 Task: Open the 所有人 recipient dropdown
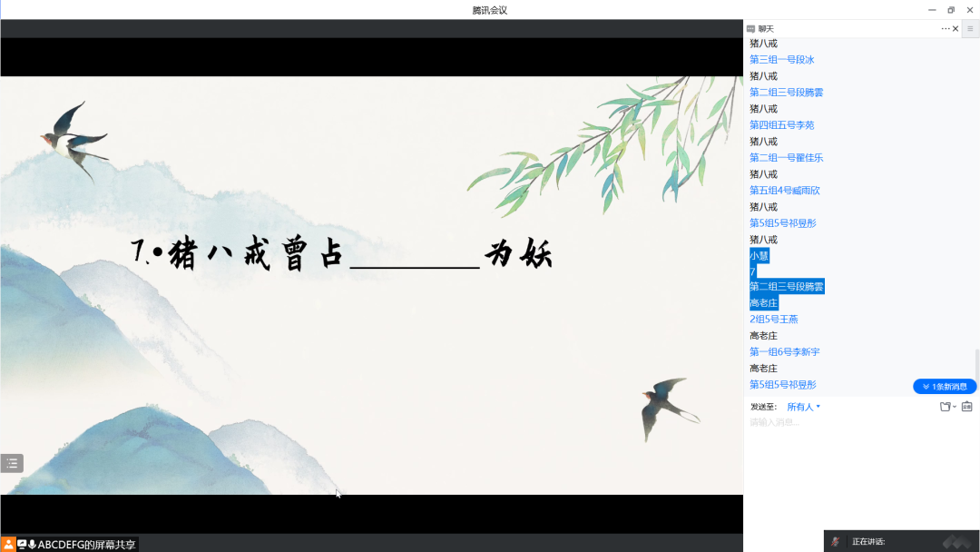coord(803,407)
